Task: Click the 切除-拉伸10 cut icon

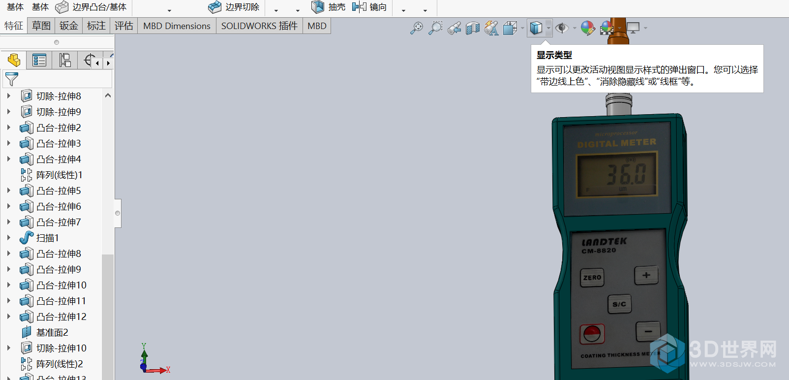Action: (x=27, y=348)
